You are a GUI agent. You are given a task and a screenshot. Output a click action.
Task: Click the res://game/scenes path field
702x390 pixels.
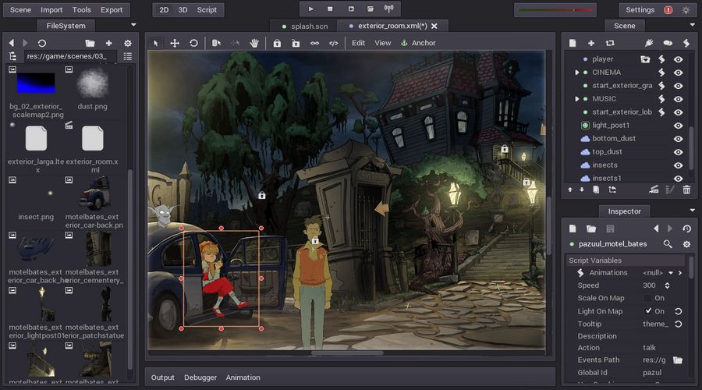point(70,56)
